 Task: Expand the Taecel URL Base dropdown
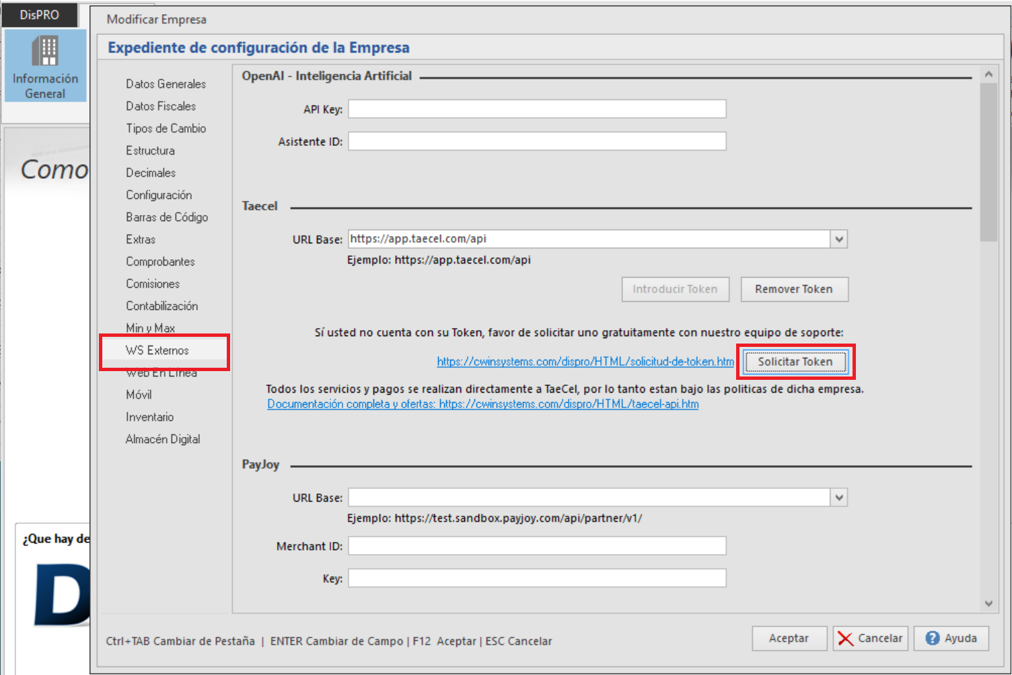(x=838, y=239)
